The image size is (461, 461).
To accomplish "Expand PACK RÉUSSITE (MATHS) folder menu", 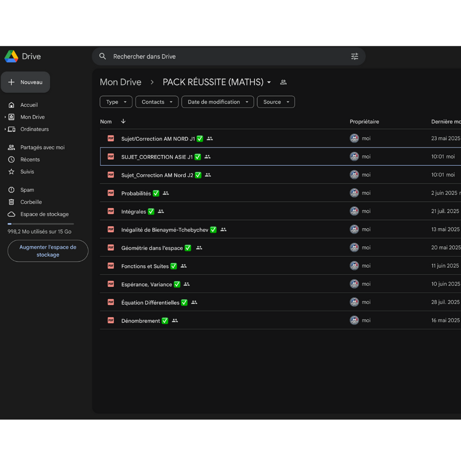I will click(x=269, y=82).
